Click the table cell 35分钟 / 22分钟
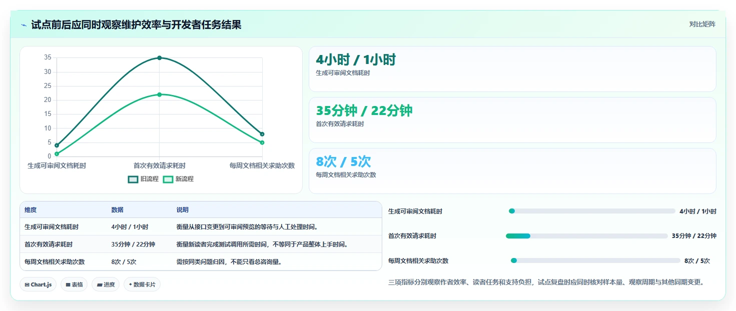Viewport: 736px width, 311px height. point(133,244)
